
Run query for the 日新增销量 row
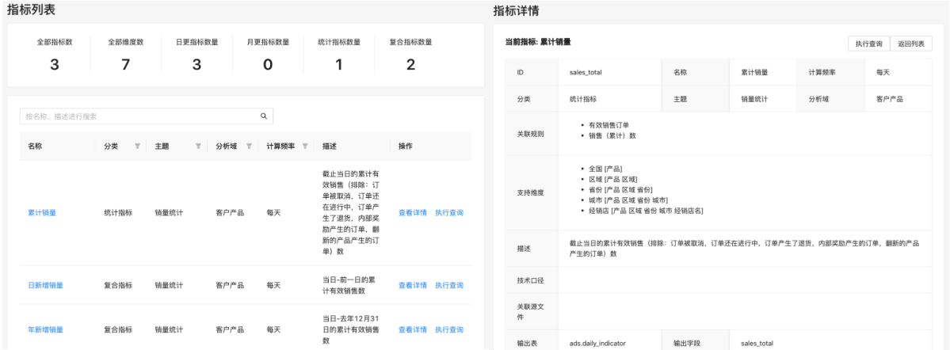pyautogui.click(x=449, y=285)
